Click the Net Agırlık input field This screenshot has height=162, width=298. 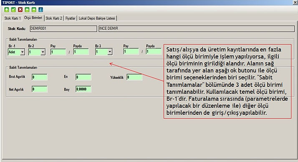40,89
